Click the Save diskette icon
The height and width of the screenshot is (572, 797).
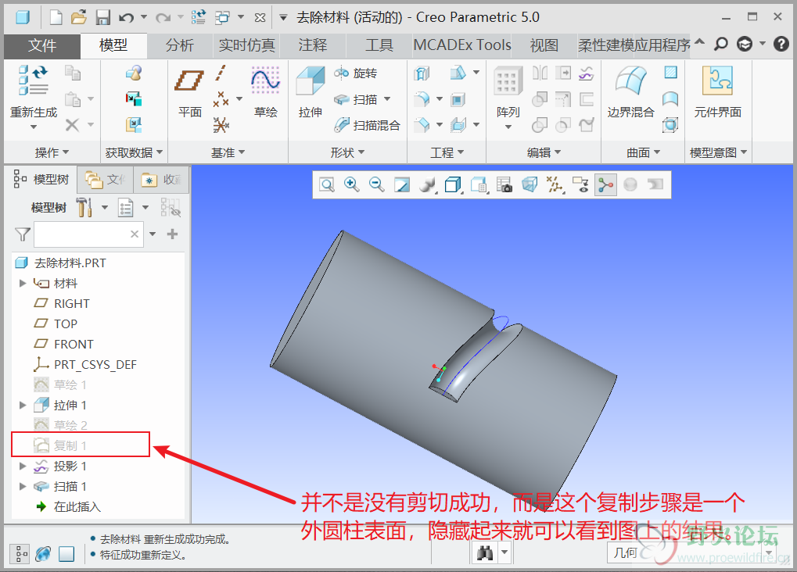coord(103,18)
